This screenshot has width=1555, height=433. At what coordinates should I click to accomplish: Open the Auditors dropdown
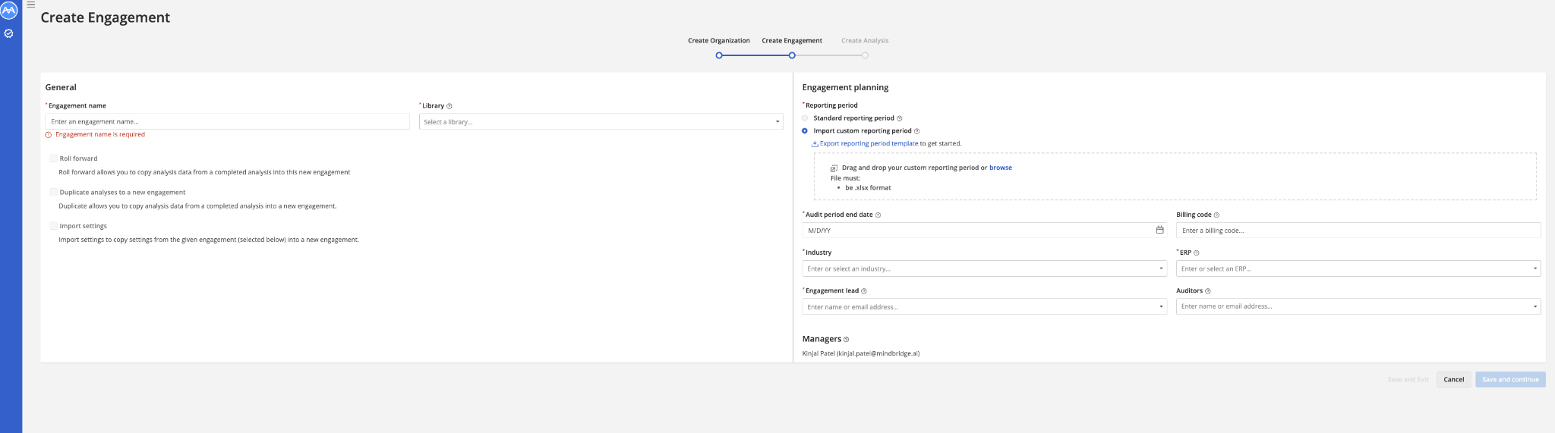coord(1358,306)
